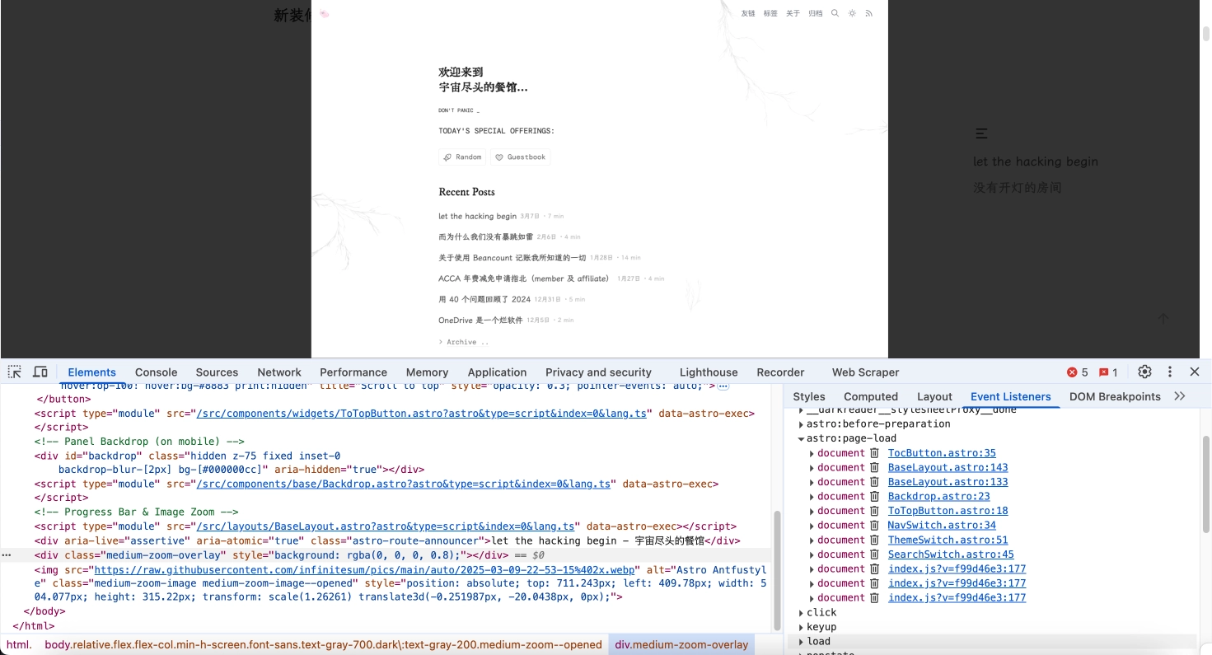This screenshot has height=655, width=1212.
Task: Click the issues count flag icon
Action: click(x=1108, y=372)
